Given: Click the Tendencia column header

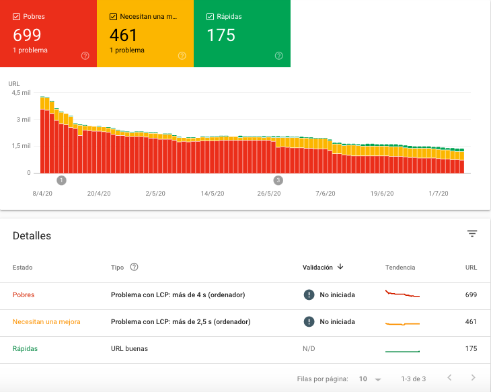Looking at the screenshot, I should (400, 268).
